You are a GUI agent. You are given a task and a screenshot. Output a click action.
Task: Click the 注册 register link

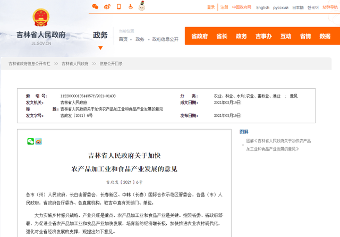pyautogui.click(x=224, y=7)
